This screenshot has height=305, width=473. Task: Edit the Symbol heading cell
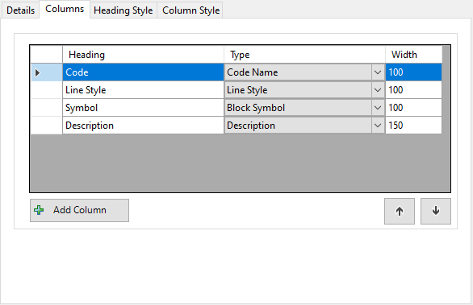click(x=143, y=108)
